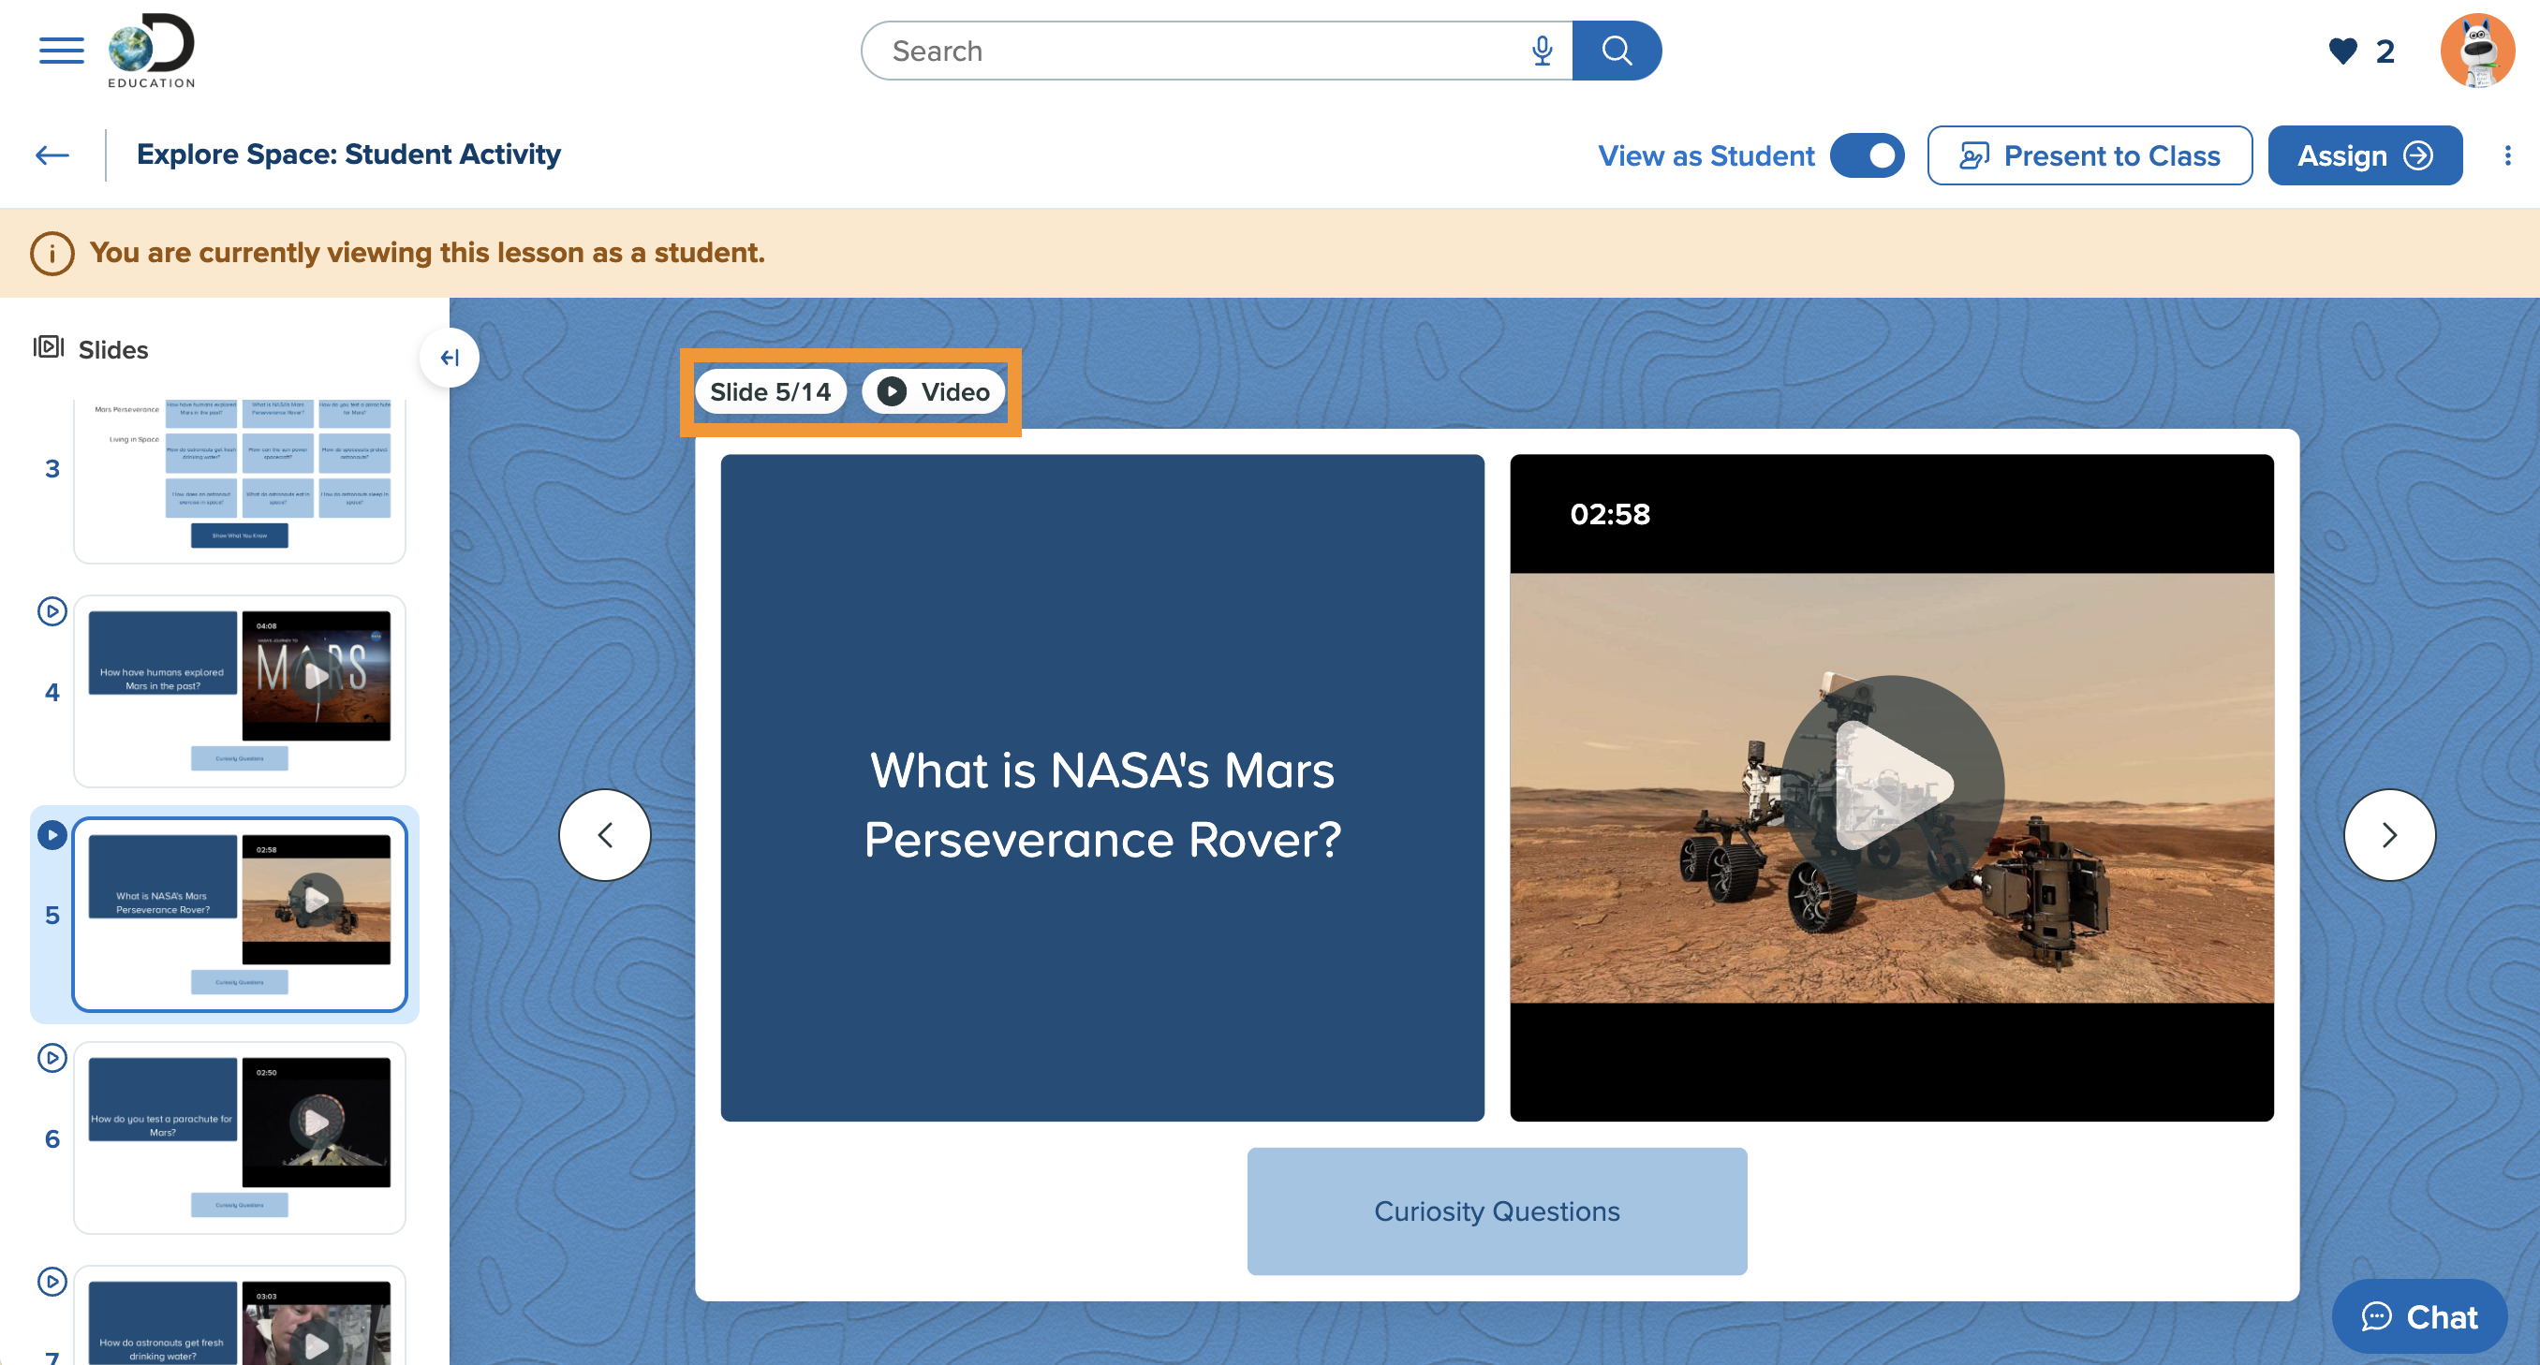The image size is (2540, 1365).
Task: Click the video indicator icon beside slide 5
Action: (x=52, y=835)
